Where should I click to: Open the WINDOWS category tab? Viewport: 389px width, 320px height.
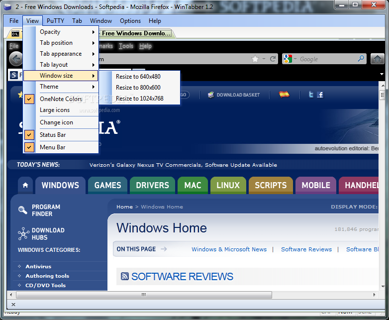pos(60,185)
